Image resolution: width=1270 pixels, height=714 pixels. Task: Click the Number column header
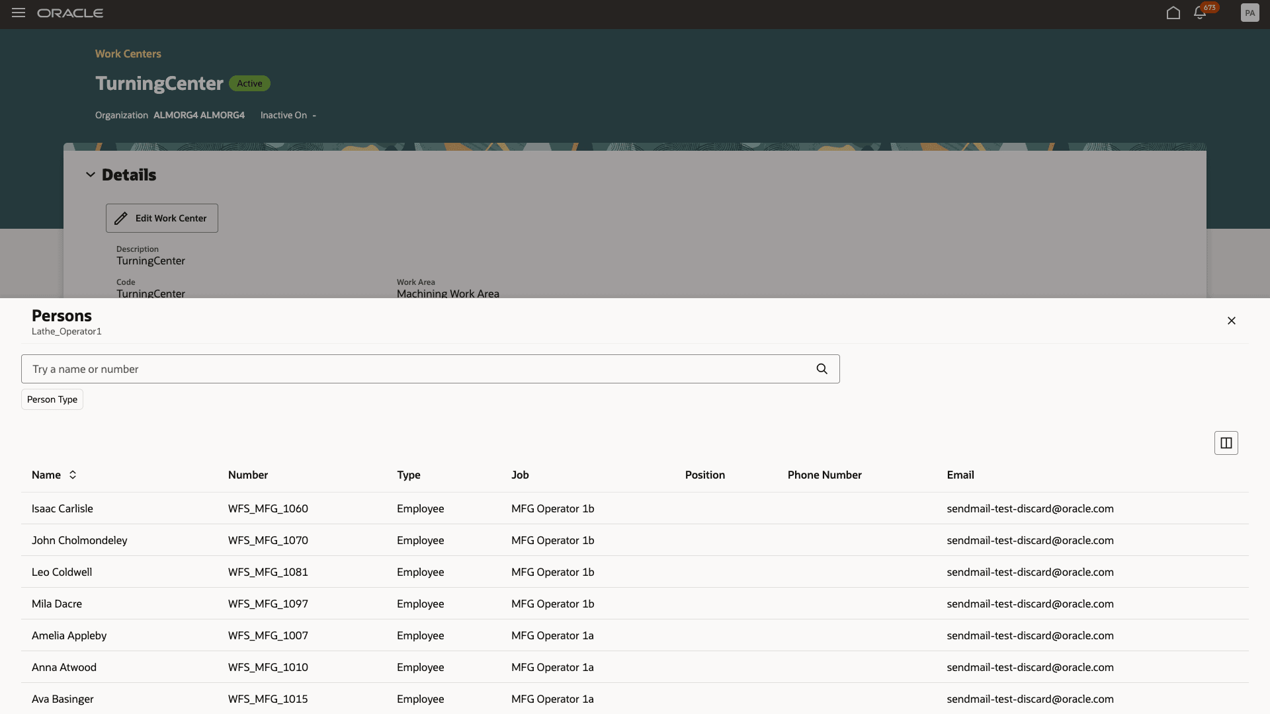[247, 475]
